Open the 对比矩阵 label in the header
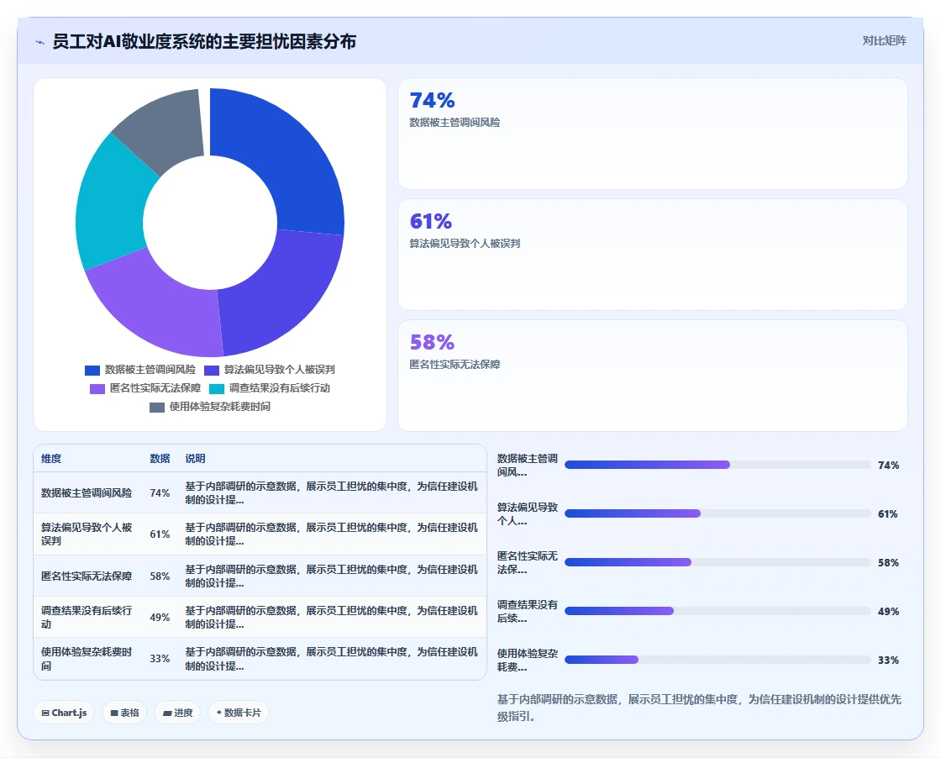 point(884,41)
